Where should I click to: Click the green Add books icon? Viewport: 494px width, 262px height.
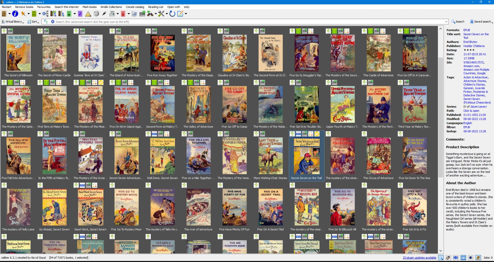[x=69, y=14]
